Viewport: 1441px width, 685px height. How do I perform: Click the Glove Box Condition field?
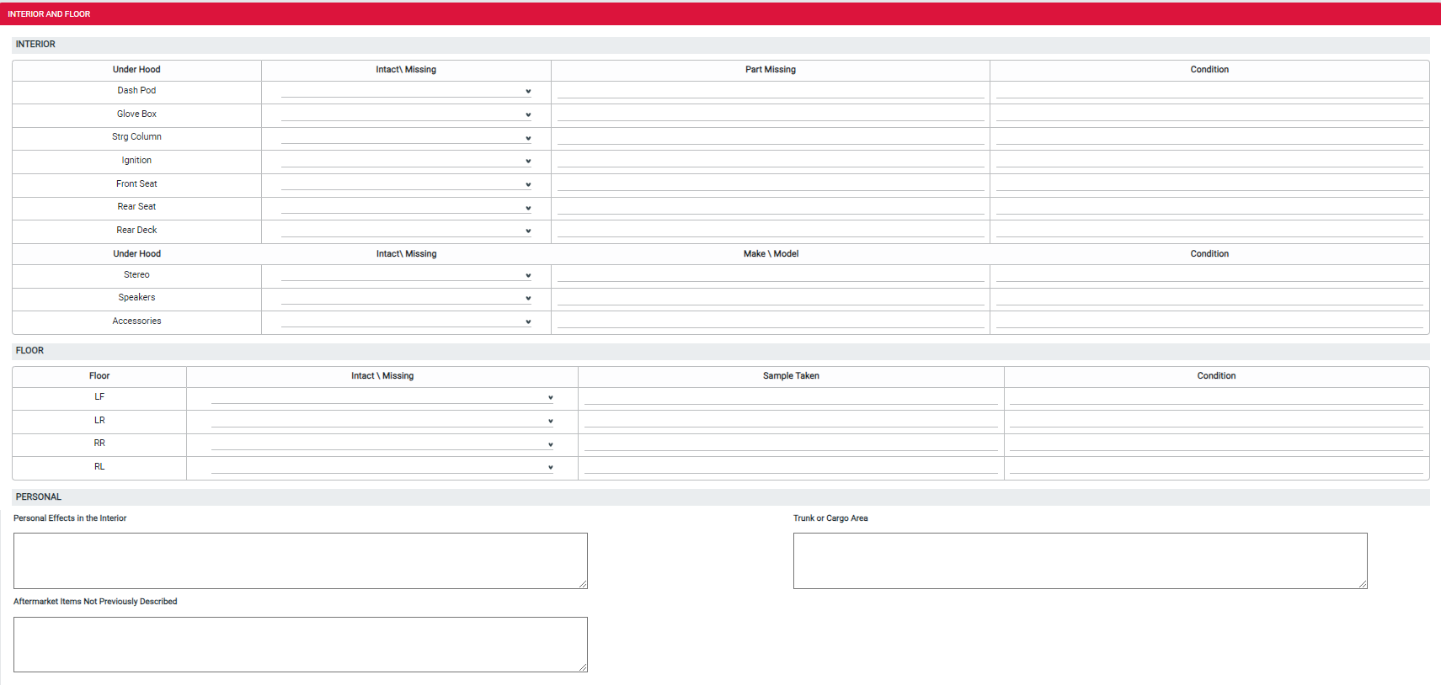click(x=1209, y=114)
